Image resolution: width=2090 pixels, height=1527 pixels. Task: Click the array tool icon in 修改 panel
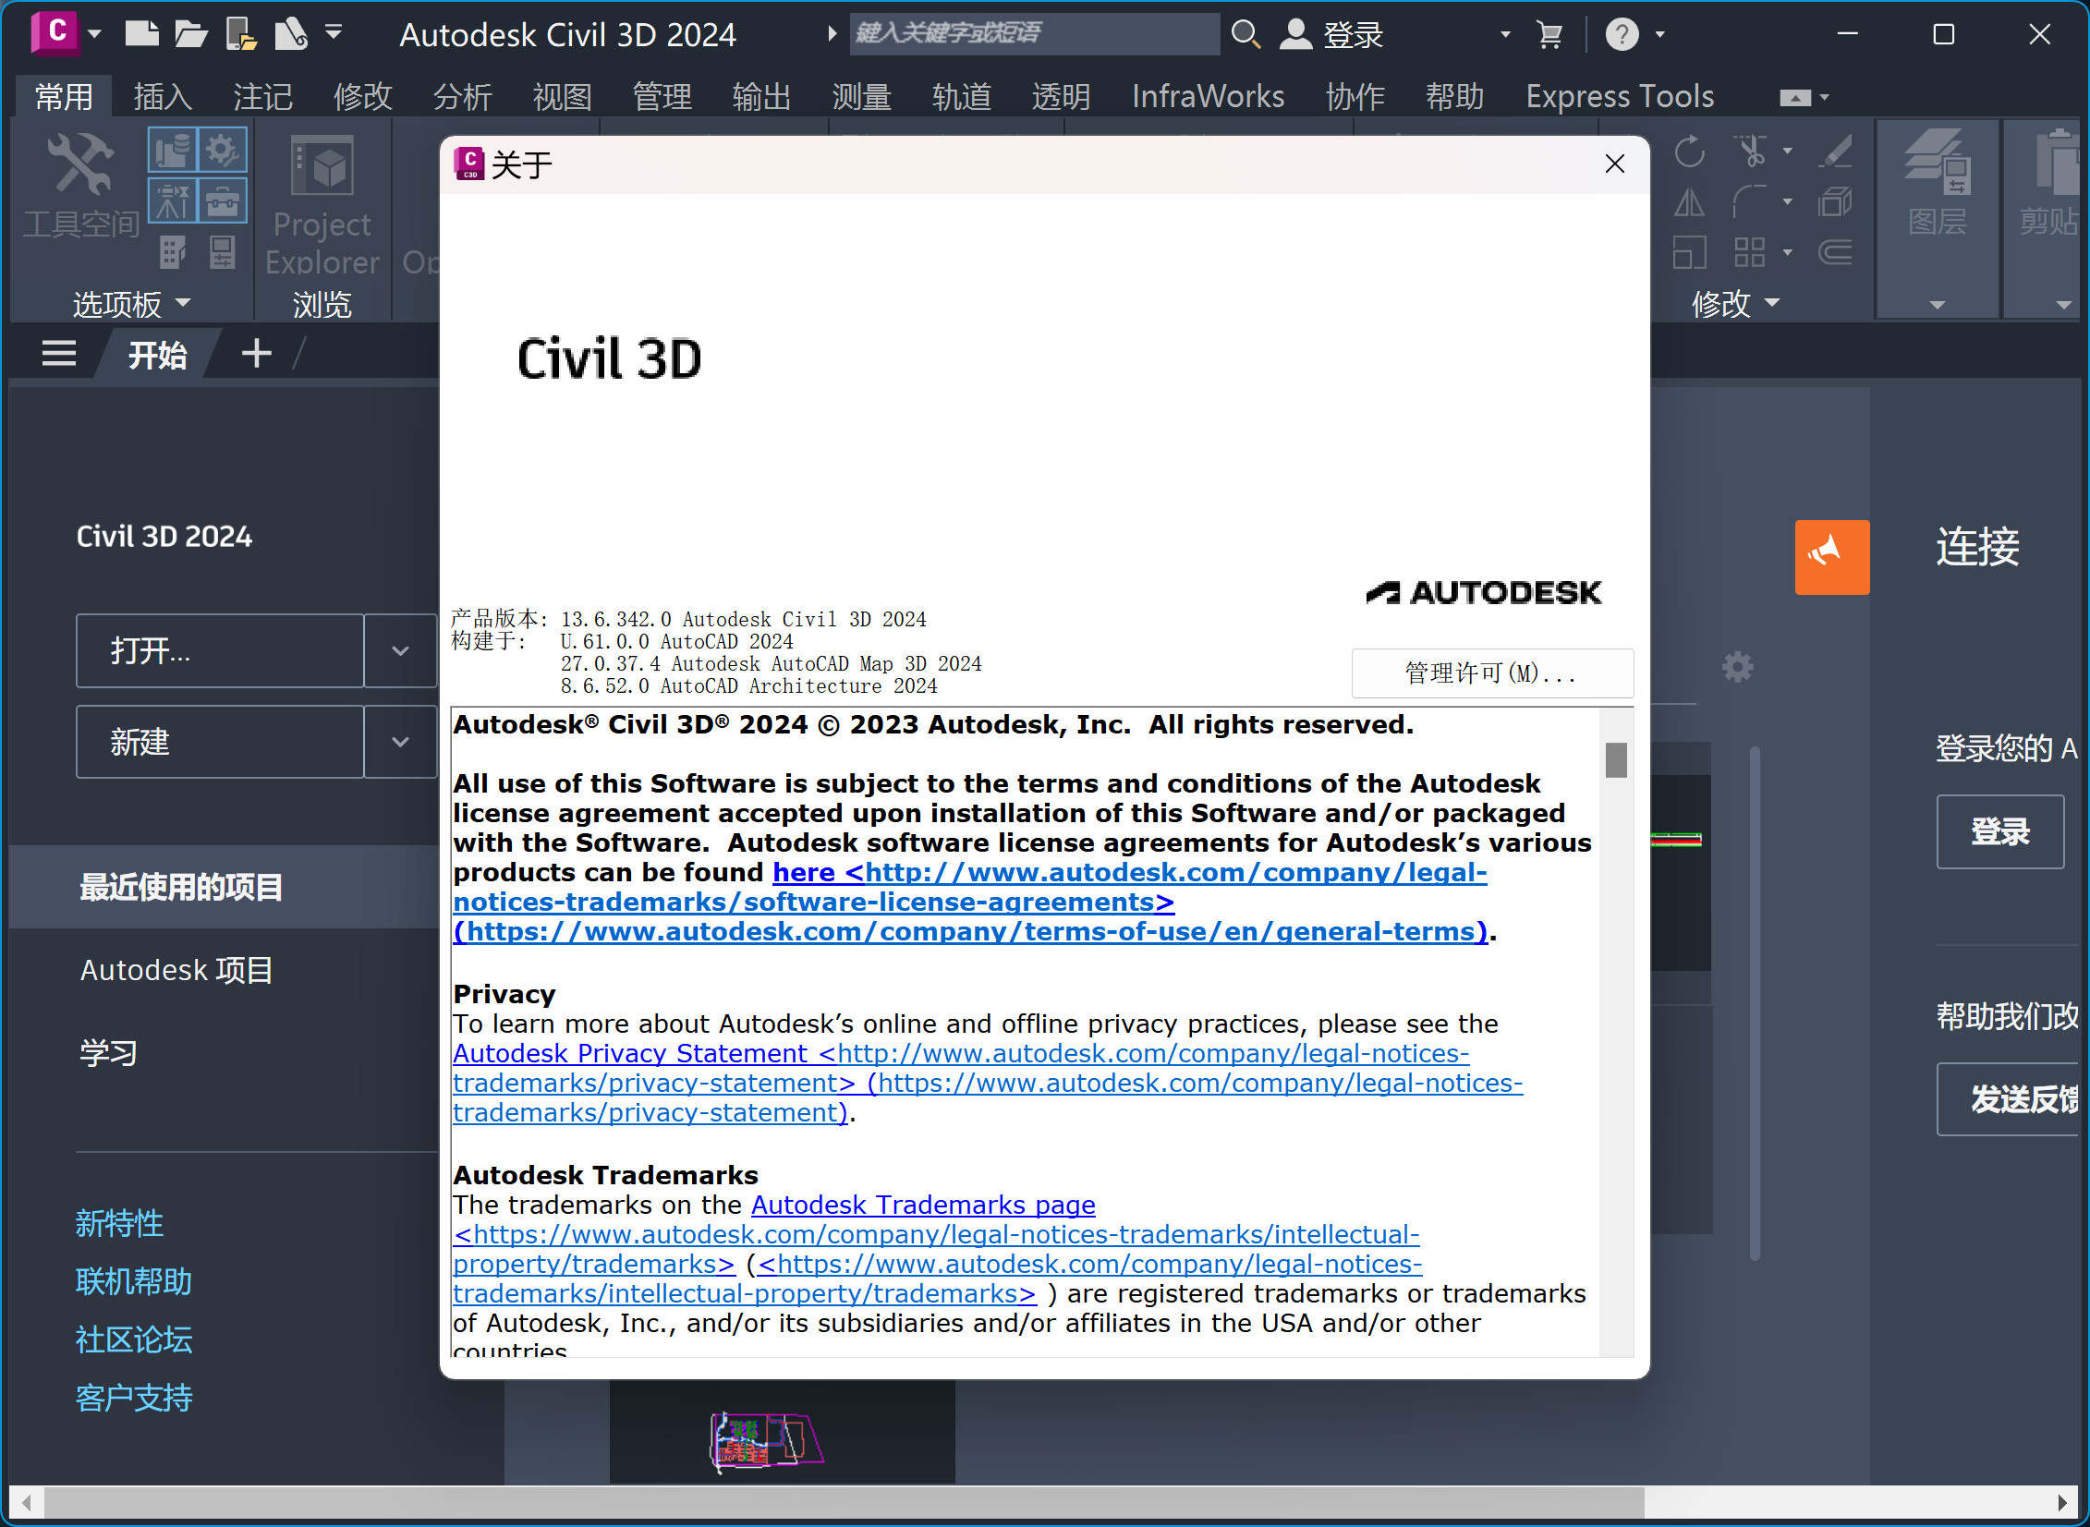pyautogui.click(x=1749, y=251)
